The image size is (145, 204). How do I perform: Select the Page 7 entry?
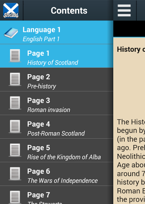pos(56,195)
